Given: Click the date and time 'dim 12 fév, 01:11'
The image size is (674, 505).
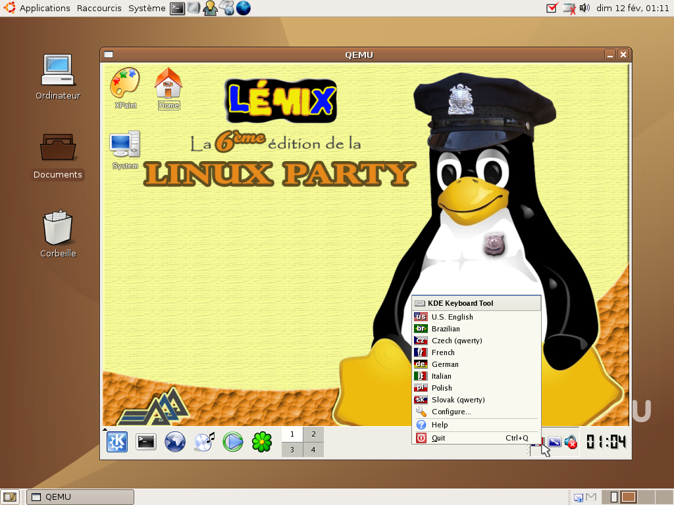Looking at the screenshot, I should [x=633, y=8].
